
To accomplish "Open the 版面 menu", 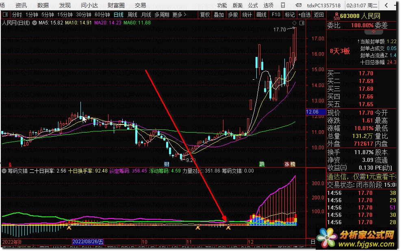I will click(x=238, y=5).
